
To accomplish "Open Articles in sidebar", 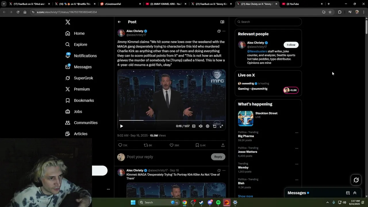I will click(x=76, y=134).
